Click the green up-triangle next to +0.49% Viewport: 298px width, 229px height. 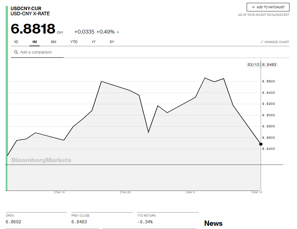click(x=118, y=32)
